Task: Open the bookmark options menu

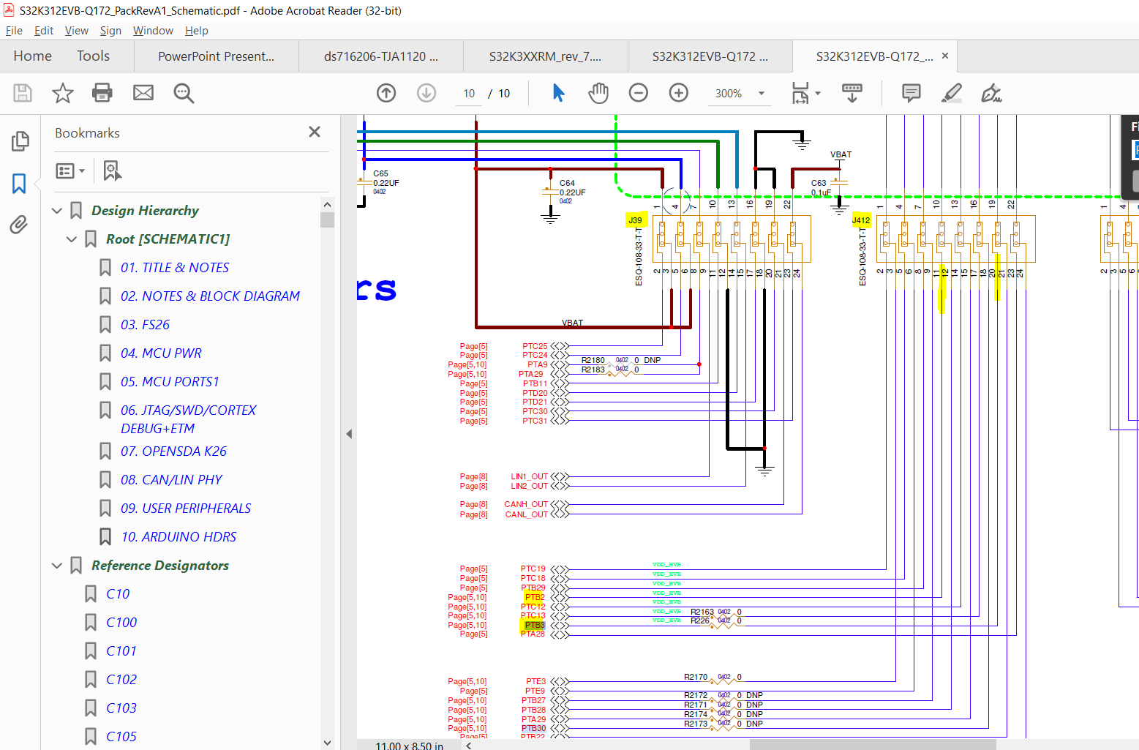Action: [69, 170]
